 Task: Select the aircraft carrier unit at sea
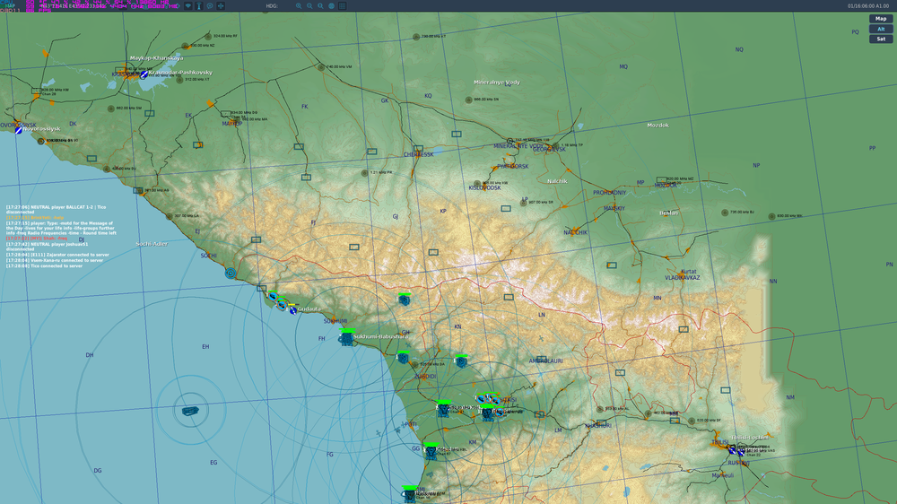[x=190, y=411]
